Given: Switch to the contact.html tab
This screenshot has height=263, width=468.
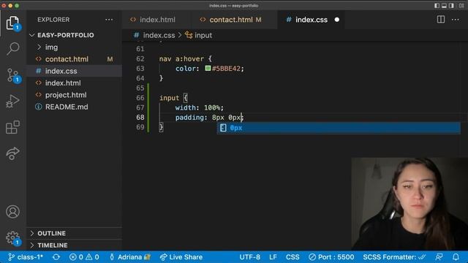Looking at the screenshot, I should pyautogui.click(x=235, y=20).
